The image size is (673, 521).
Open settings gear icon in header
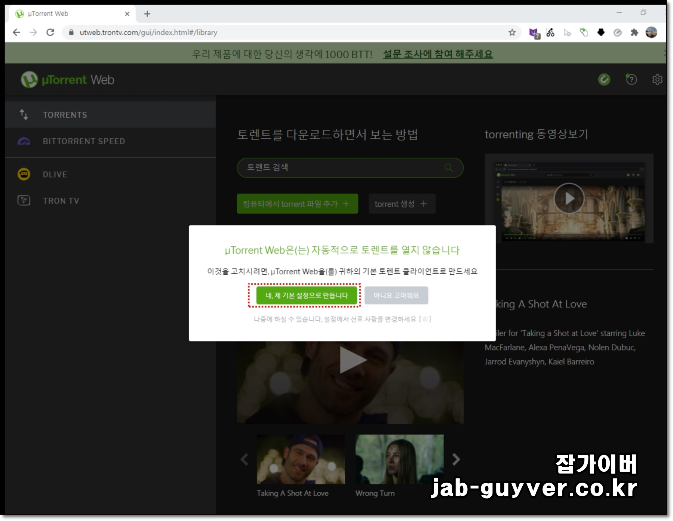point(657,79)
